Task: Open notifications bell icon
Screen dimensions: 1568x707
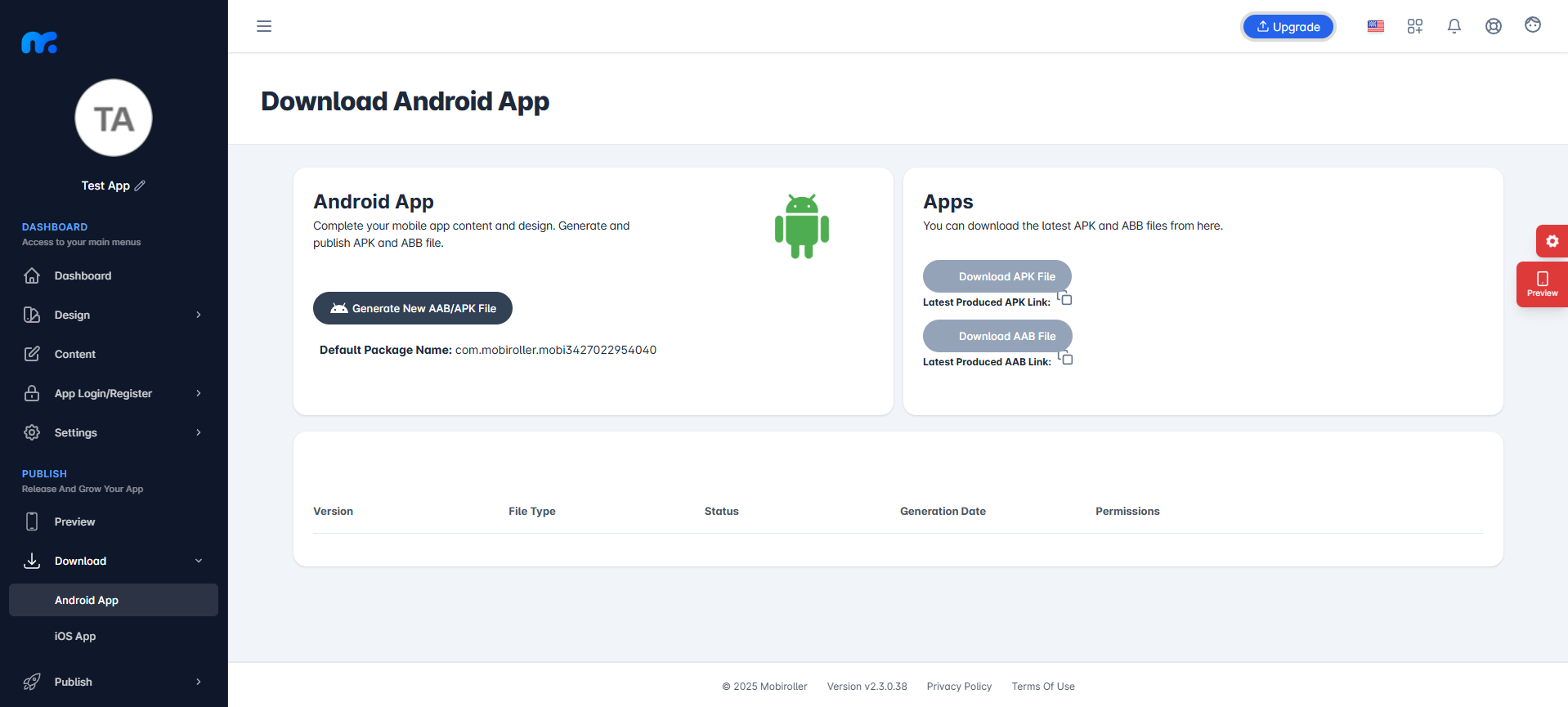Action: point(1454,26)
